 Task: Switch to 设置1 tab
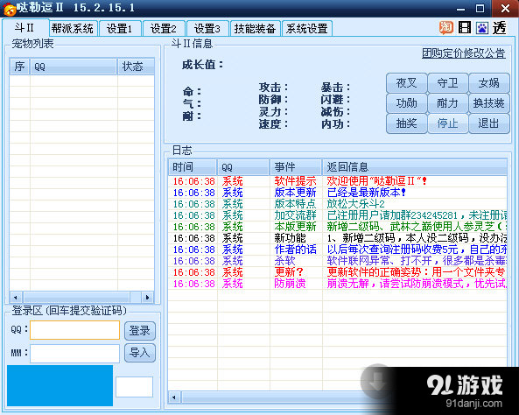(x=120, y=29)
